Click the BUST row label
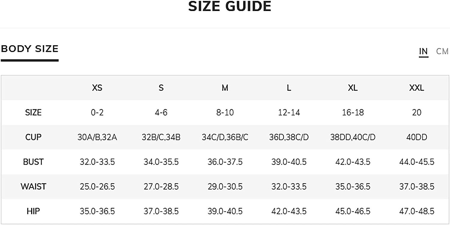Screen dimensions: 450x225 point(33,162)
